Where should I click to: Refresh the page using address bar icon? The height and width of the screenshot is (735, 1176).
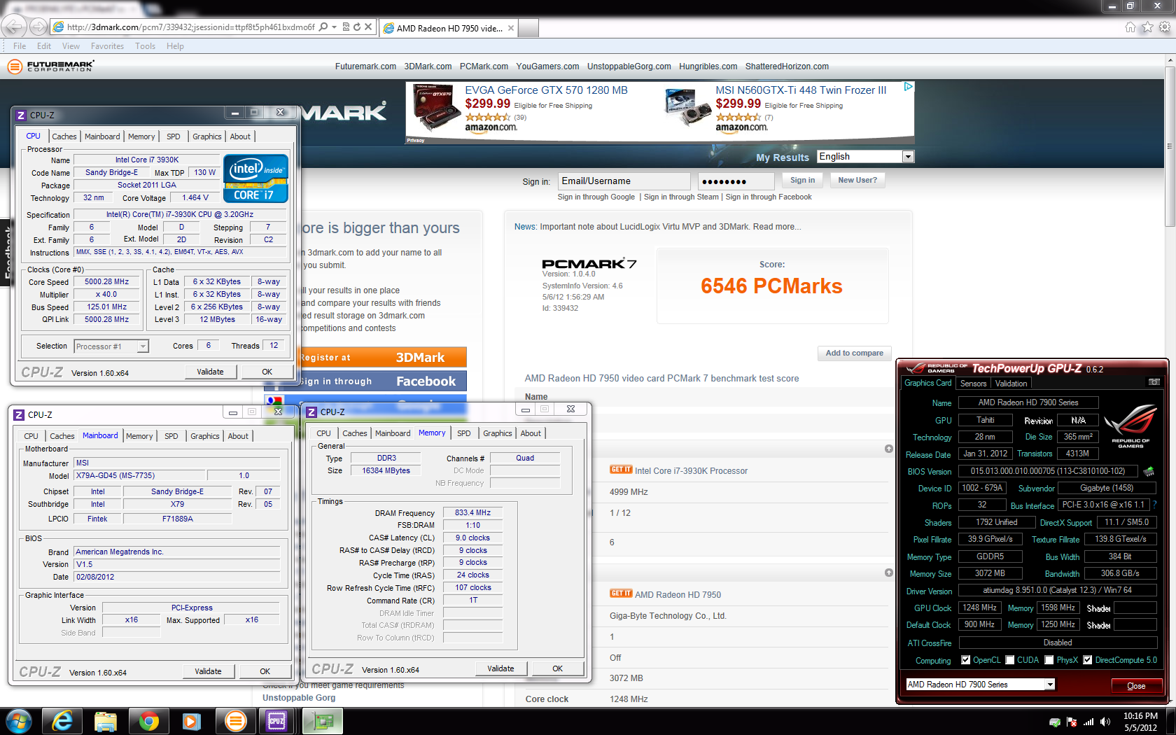tap(357, 27)
